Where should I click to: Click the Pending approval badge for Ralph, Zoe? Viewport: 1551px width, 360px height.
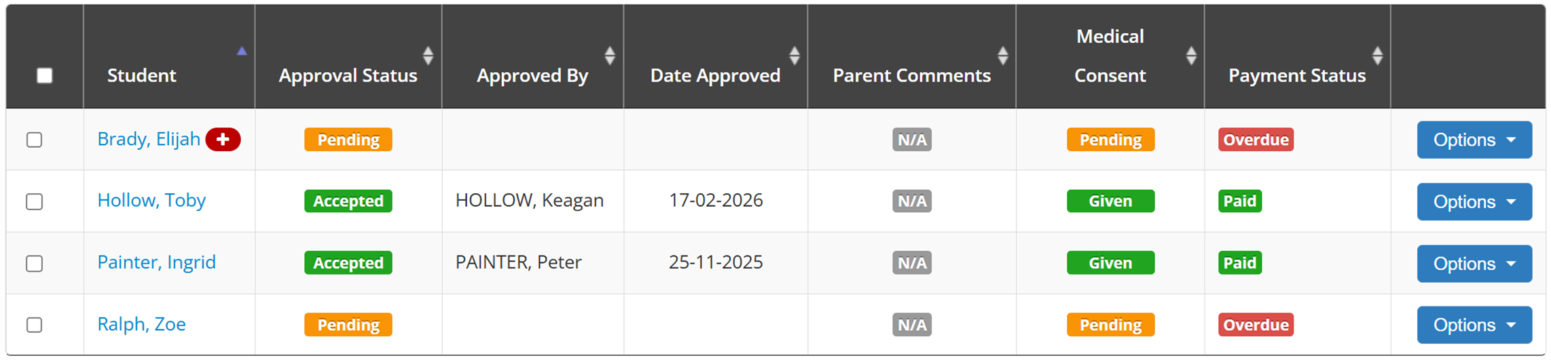point(348,325)
